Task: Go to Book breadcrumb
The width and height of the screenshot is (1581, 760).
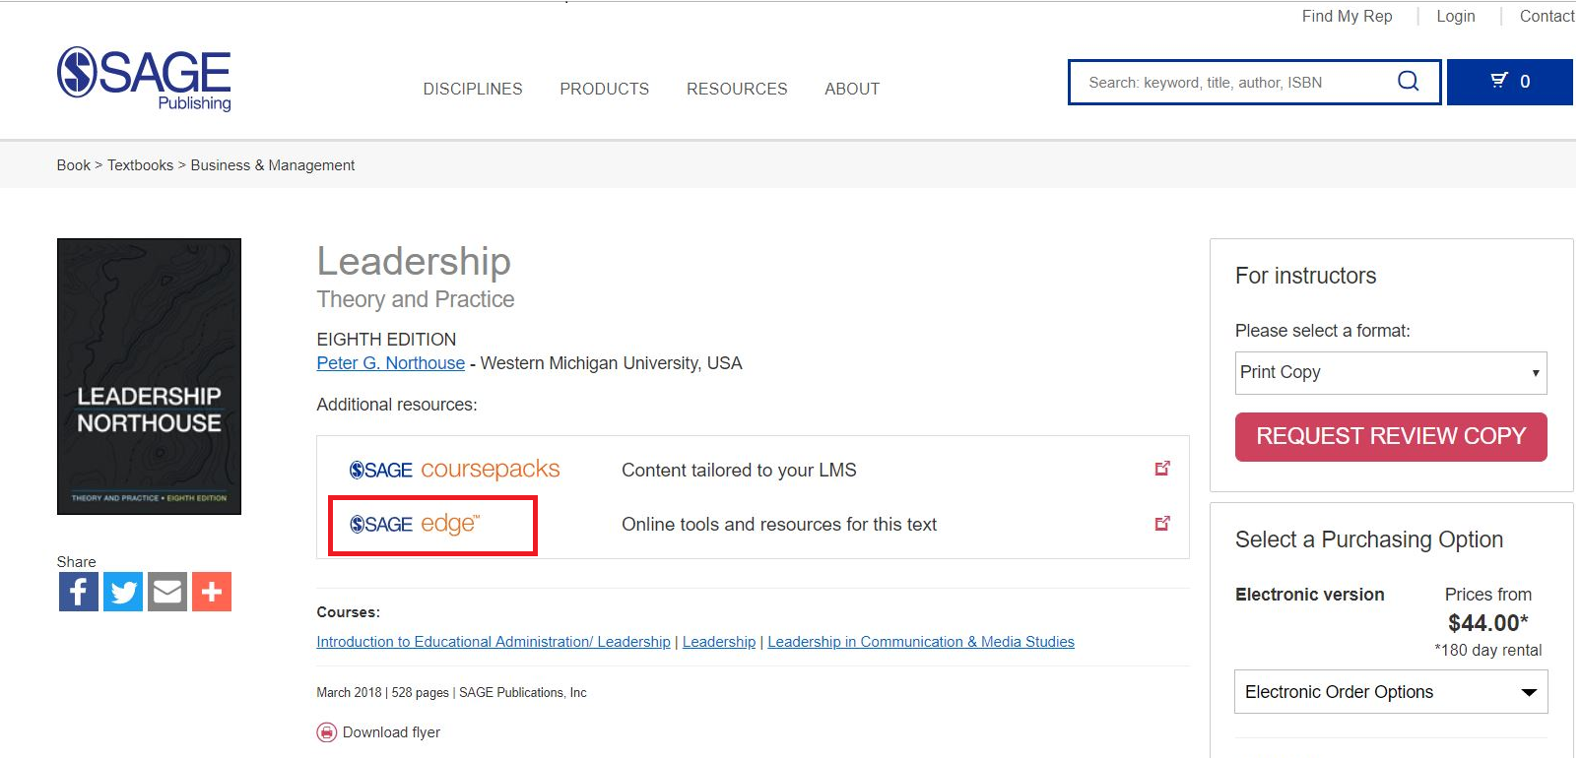Action: tap(73, 165)
